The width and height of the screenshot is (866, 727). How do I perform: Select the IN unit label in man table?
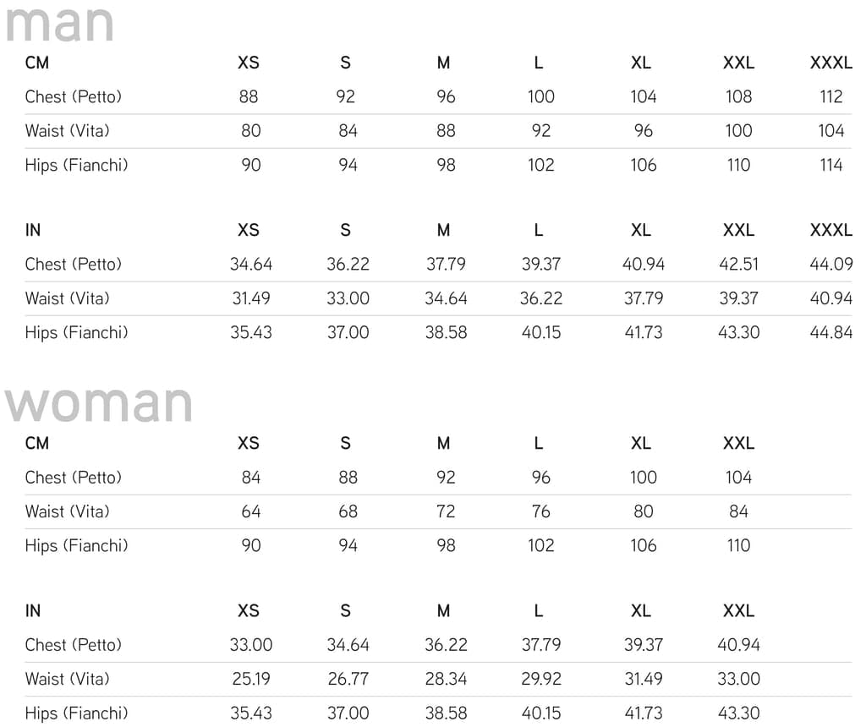pyautogui.click(x=33, y=230)
